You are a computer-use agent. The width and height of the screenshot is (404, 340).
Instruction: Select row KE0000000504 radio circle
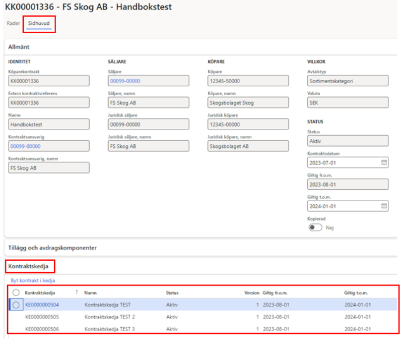click(x=16, y=305)
